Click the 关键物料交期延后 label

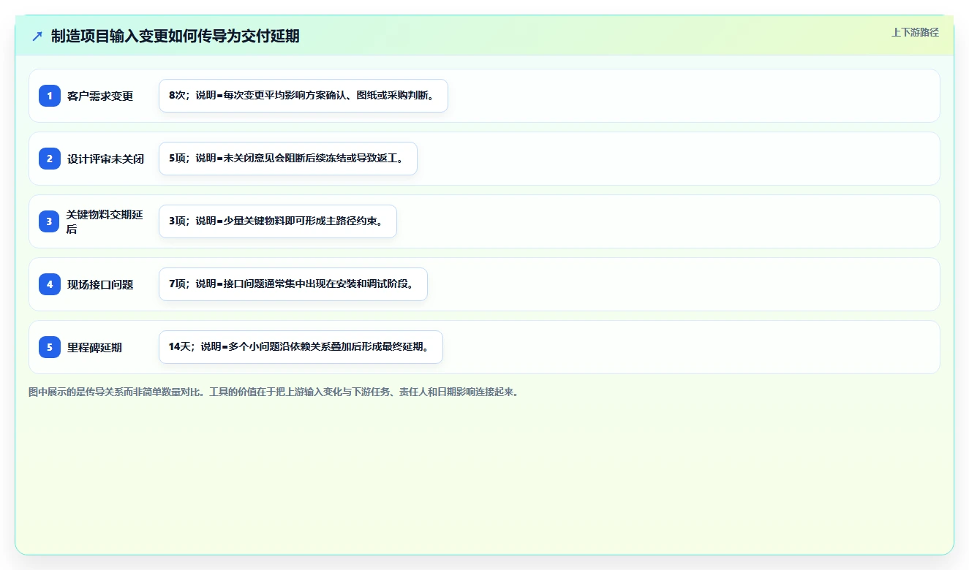point(105,221)
